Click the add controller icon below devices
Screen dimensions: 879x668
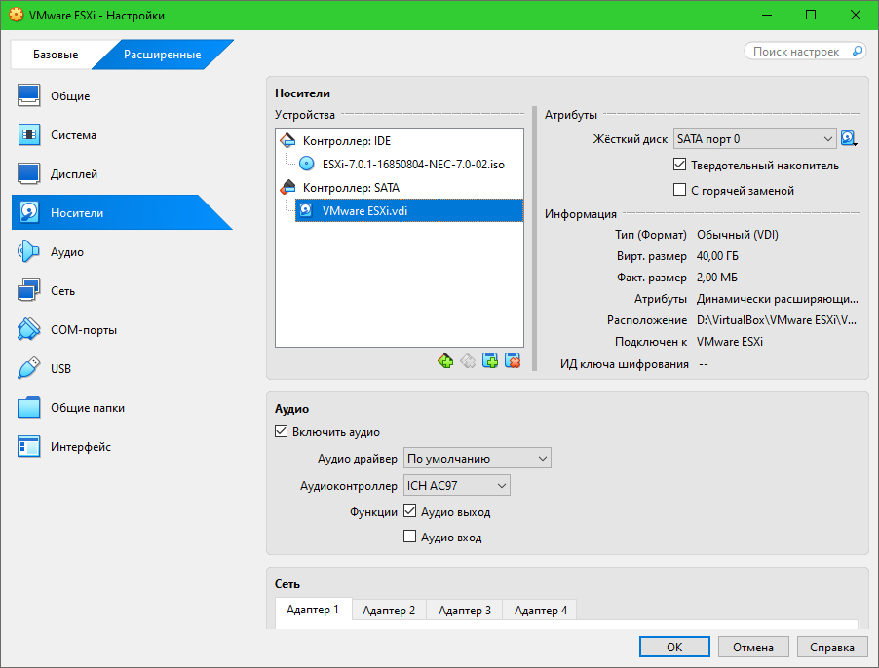pyautogui.click(x=445, y=361)
